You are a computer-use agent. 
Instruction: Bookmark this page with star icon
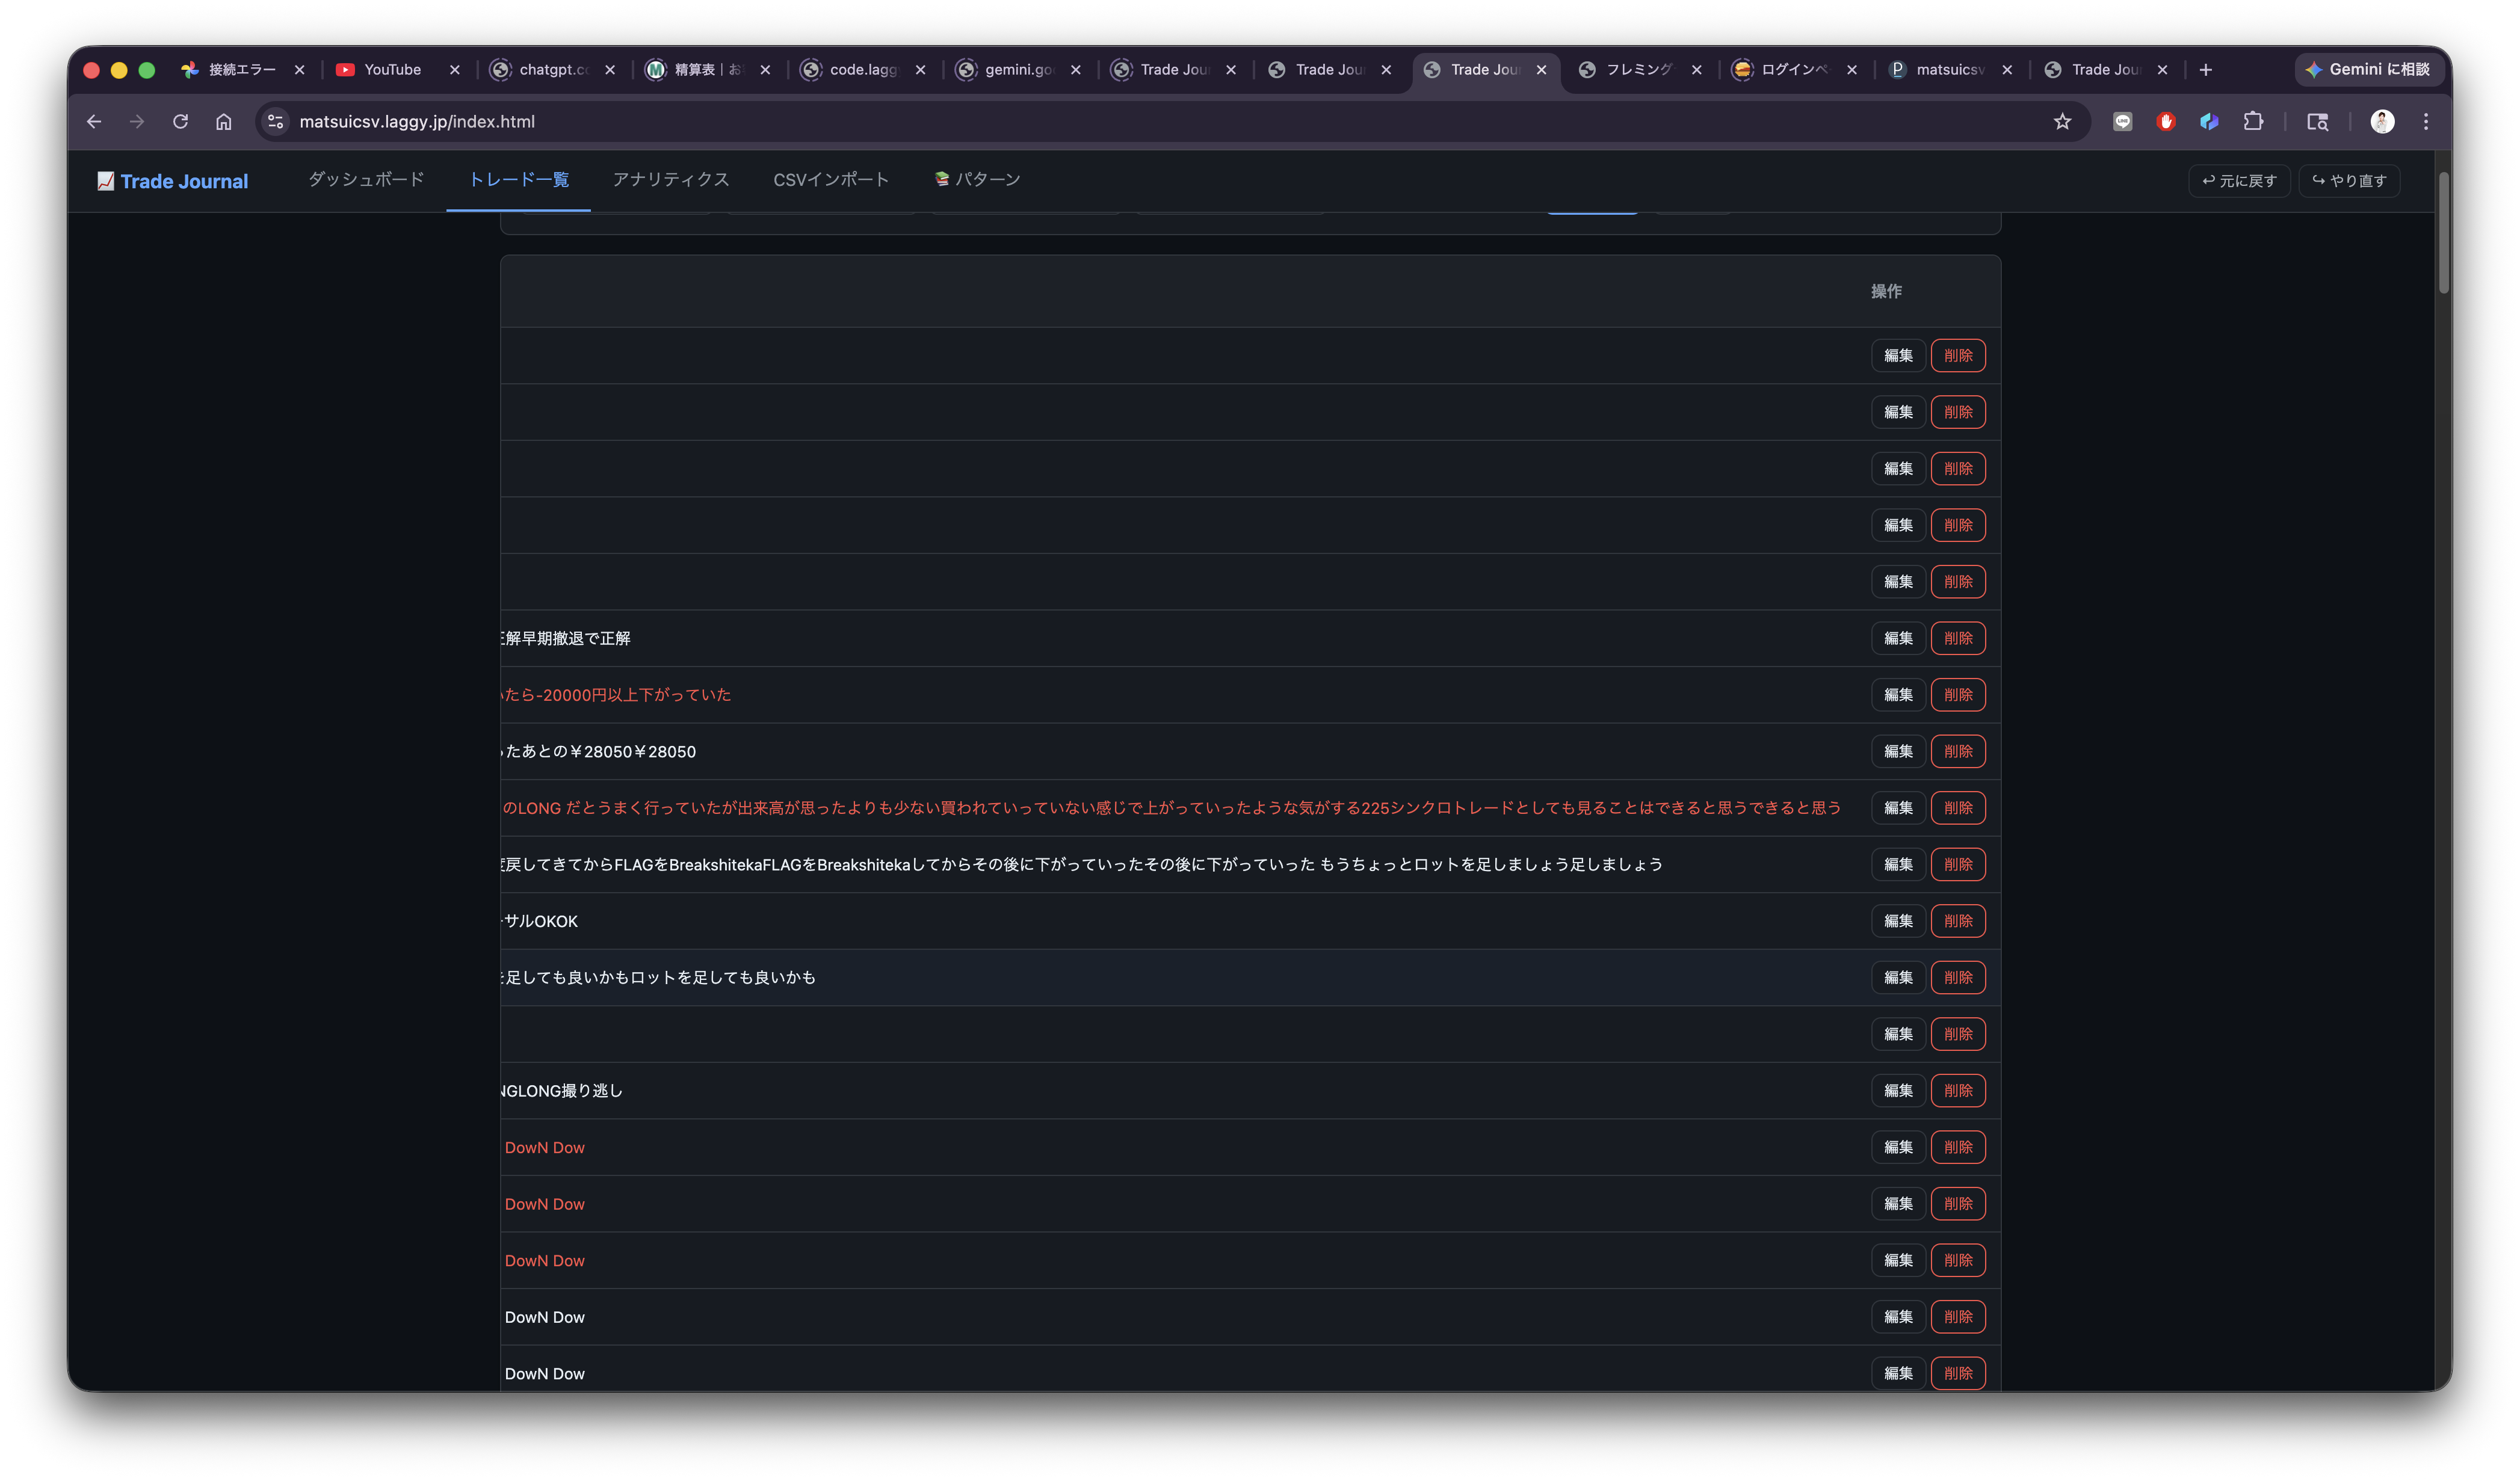tap(2062, 121)
